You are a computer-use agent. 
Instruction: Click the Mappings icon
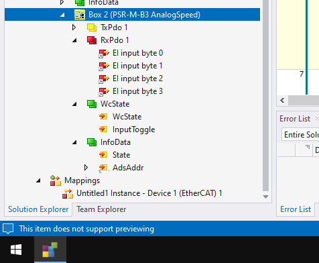pos(56,180)
